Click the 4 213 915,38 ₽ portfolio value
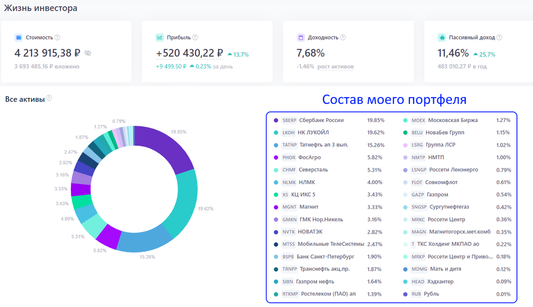The height and width of the screenshot is (307, 533). [48, 53]
